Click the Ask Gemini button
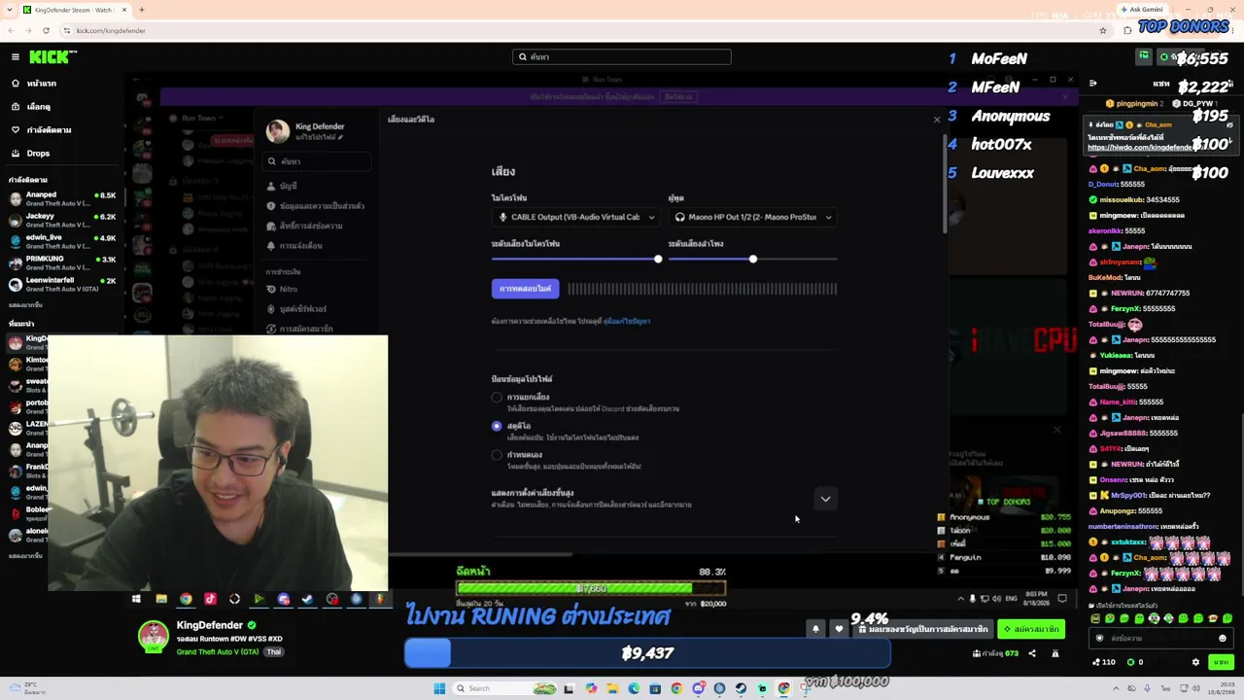Viewport: 1244px width, 700px height. (1142, 10)
